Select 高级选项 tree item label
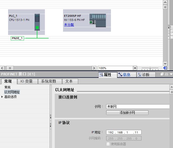This screenshot has height=148, width=173. pyautogui.click(x=11, y=97)
